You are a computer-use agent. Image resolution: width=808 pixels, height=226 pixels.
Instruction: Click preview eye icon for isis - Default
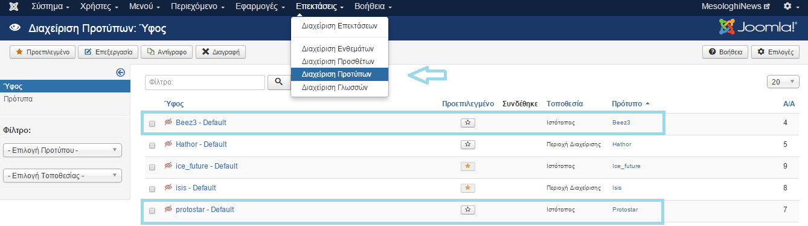(x=168, y=187)
